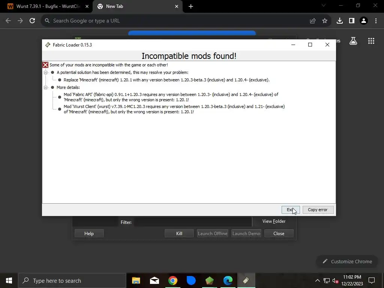Open Mail app from taskbar
The width and height of the screenshot is (384, 288).
tap(154, 280)
